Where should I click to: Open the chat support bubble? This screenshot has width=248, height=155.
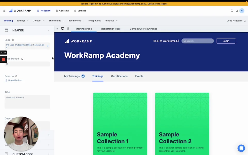click(x=241, y=148)
